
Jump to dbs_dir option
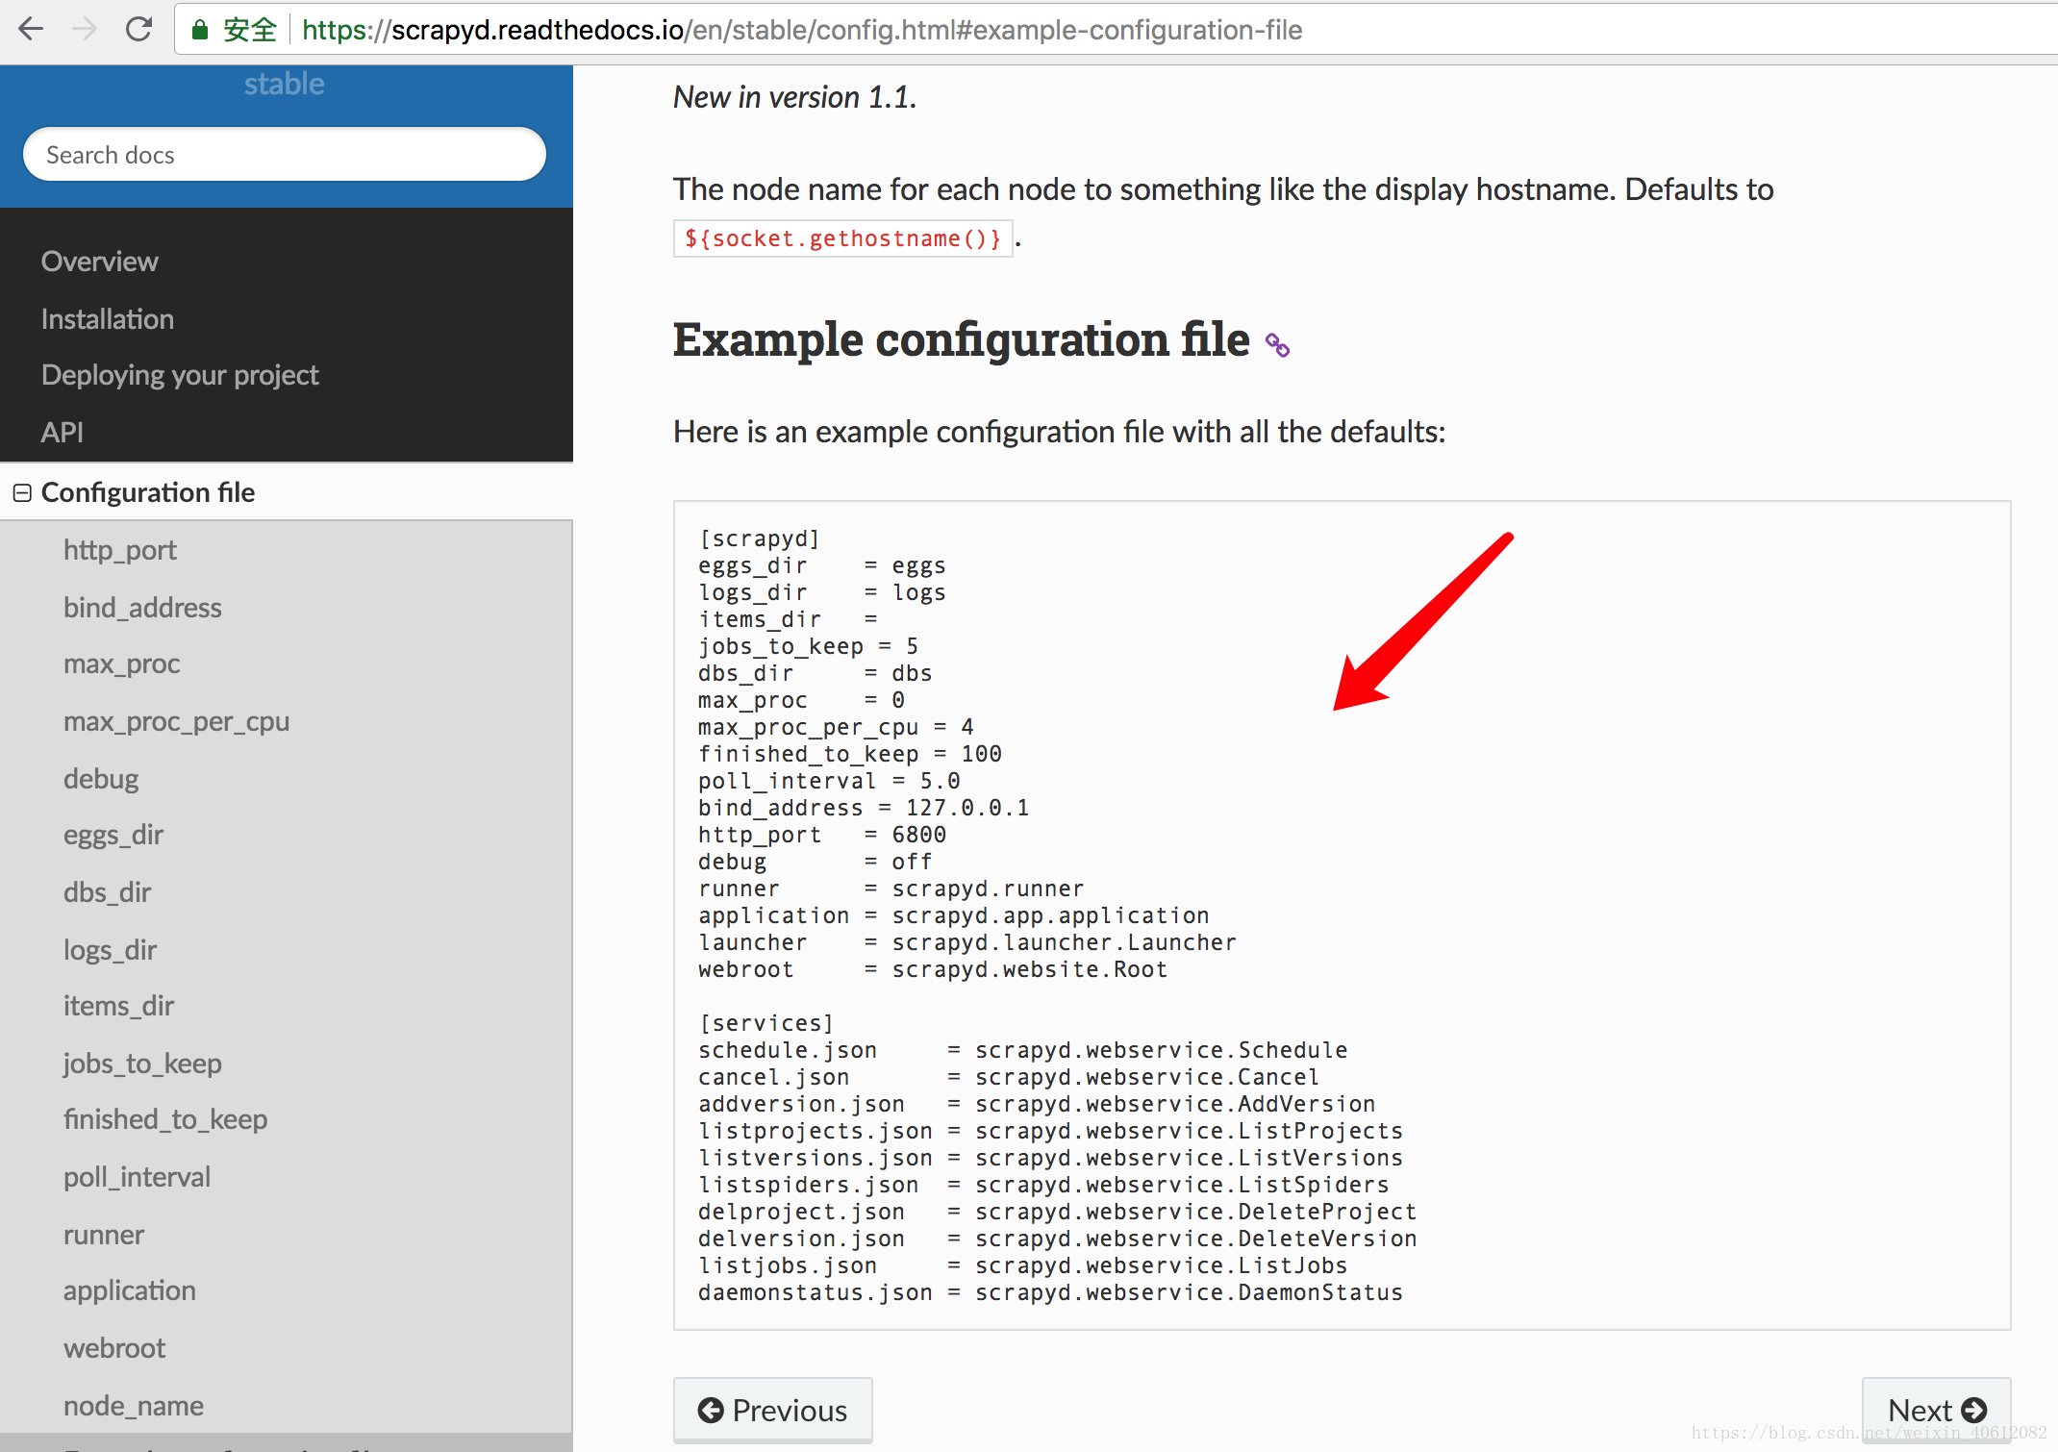(108, 892)
